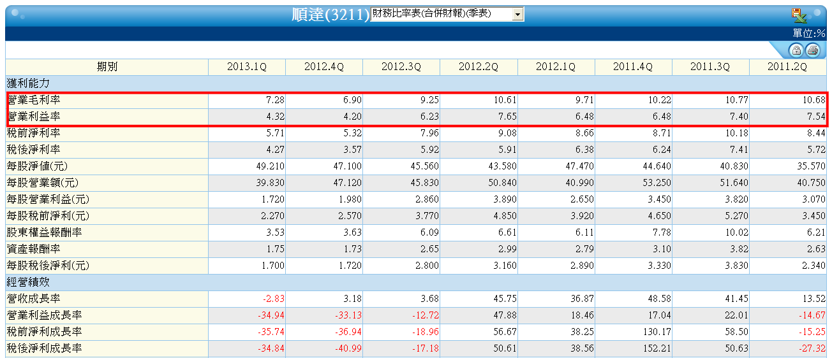832x358 pixels.
Task: Select the 期別 header cell
Action: (107, 67)
